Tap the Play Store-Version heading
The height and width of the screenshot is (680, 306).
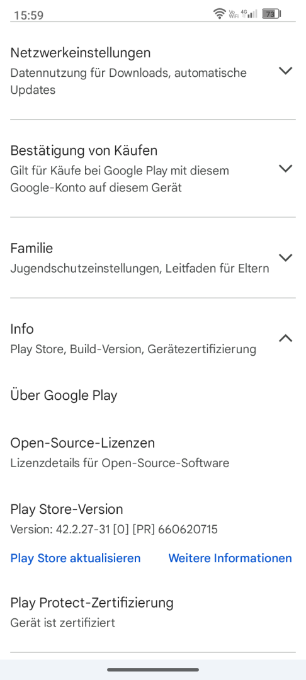67,509
